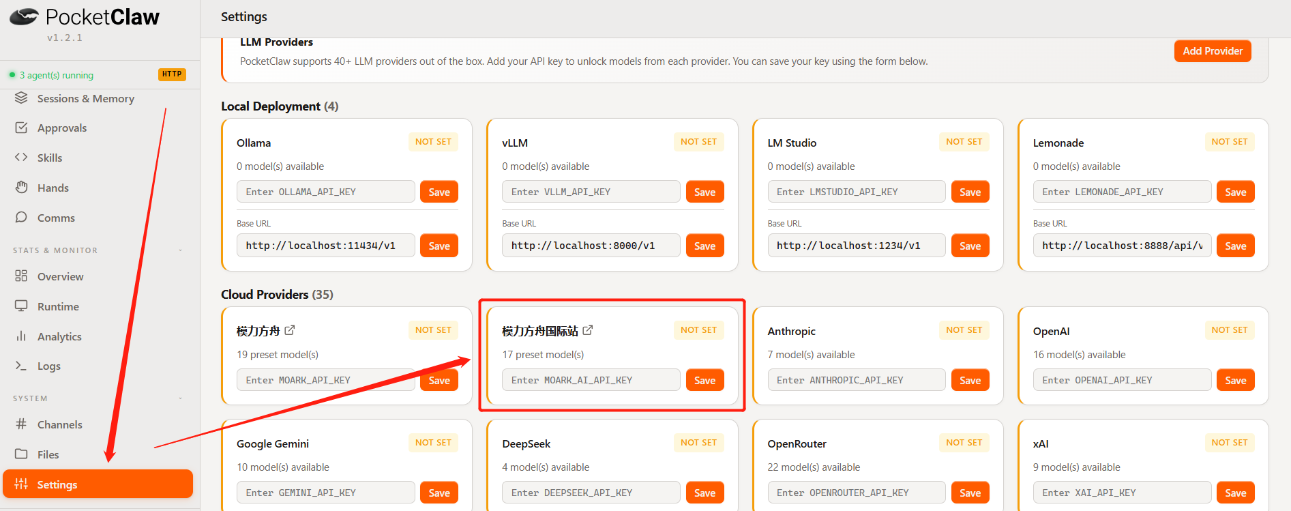Focus the OLLAMA_API_KEY input field
Viewport: 1291px width, 511px height.
pos(326,192)
